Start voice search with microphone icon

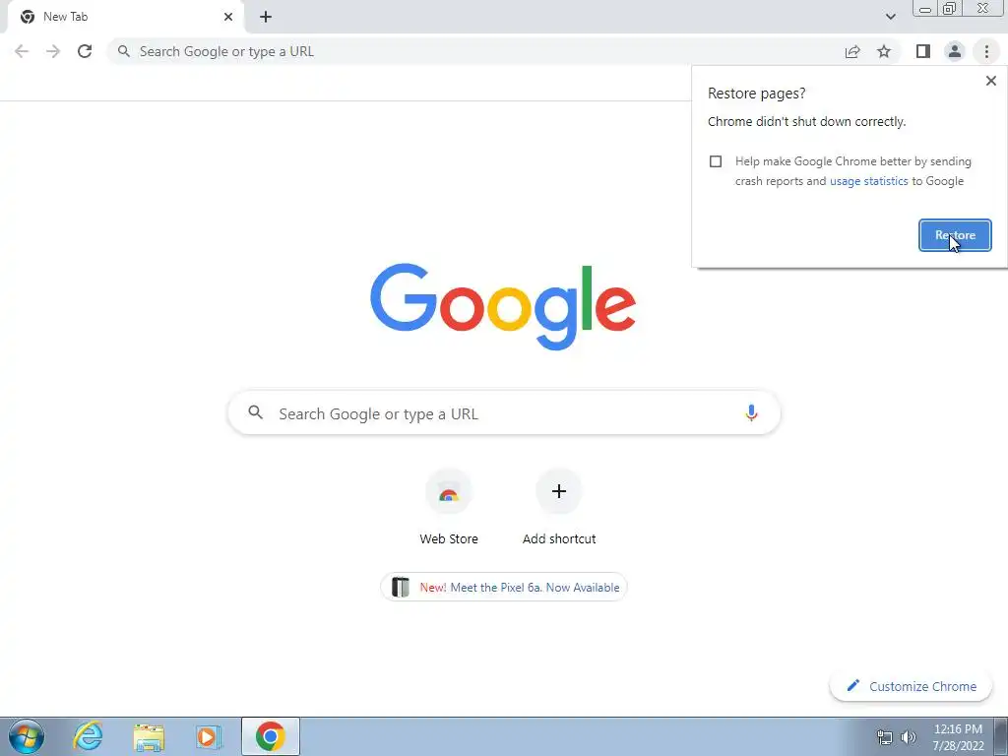pyautogui.click(x=751, y=412)
